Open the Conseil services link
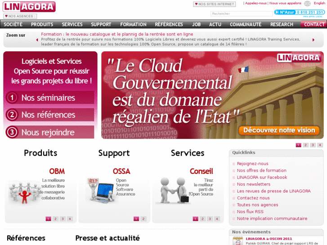 pos(201,171)
